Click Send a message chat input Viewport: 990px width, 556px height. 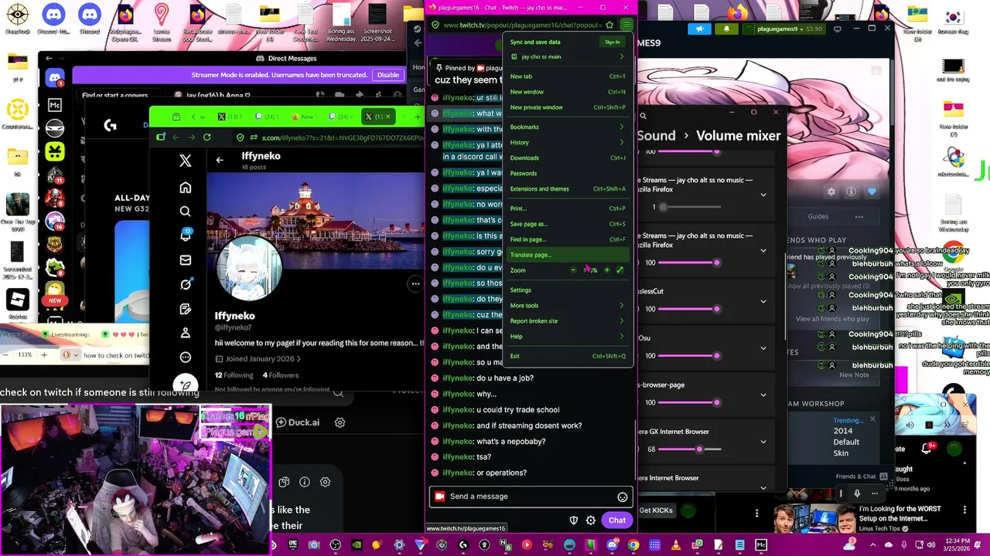tap(531, 497)
